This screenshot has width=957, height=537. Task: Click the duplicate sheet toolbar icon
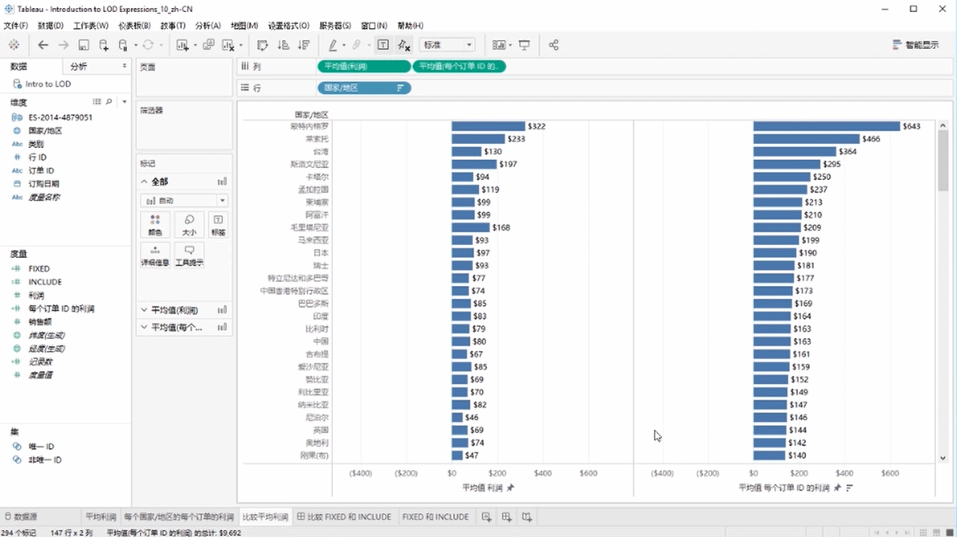[x=208, y=46]
